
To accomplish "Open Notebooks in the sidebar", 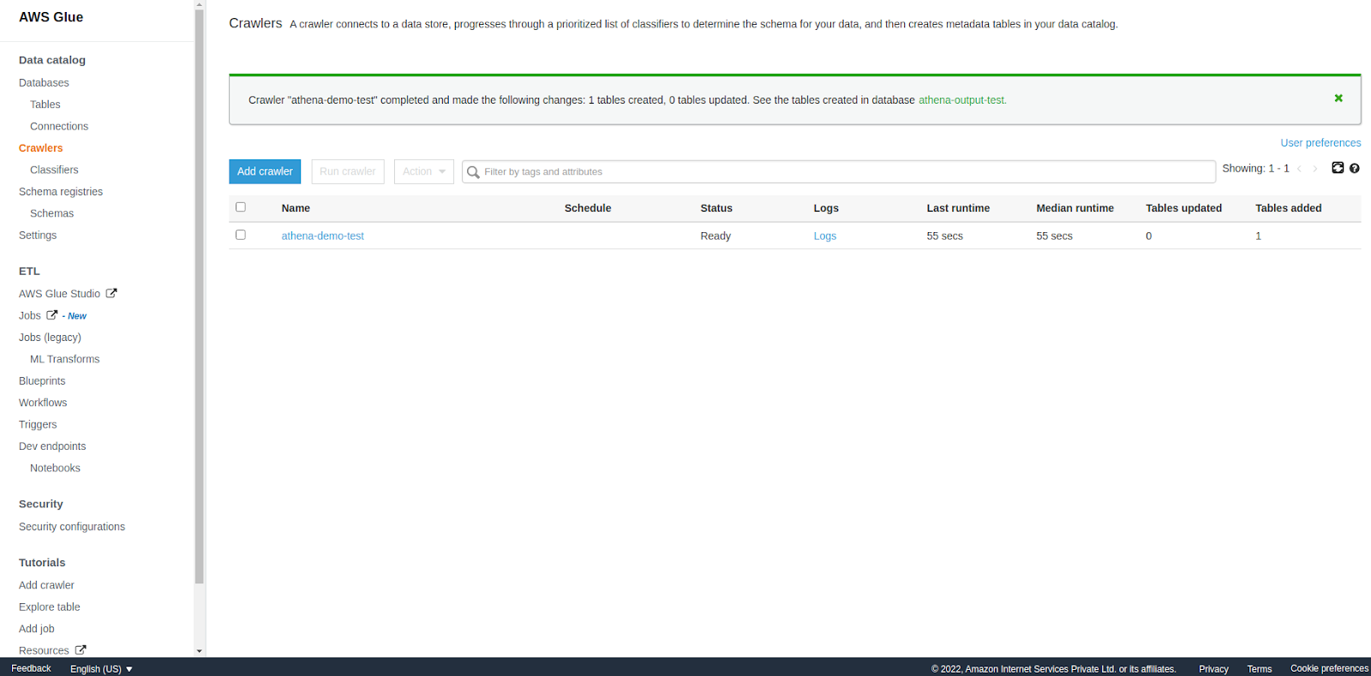I will tap(55, 468).
